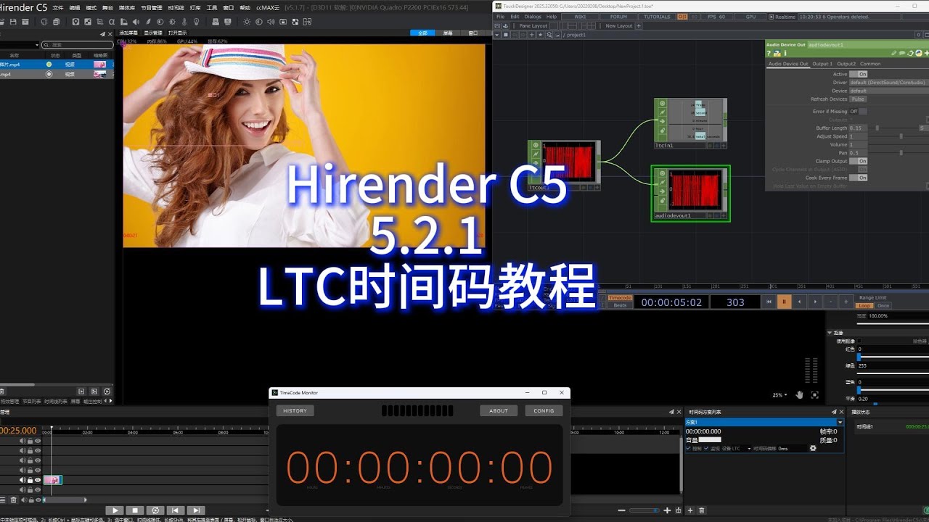Toggle the Error if Missing switch
The image size is (929, 522).
click(x=859, y=112)
